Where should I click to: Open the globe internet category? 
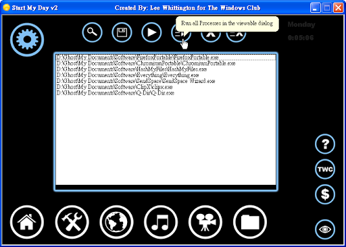(x=116, y=222)
